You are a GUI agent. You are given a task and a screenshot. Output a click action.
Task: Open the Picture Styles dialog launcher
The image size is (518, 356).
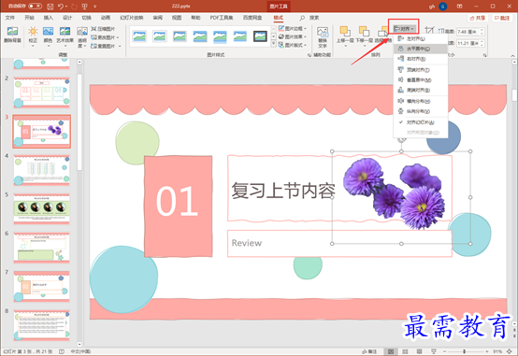(x=309, y=55)
